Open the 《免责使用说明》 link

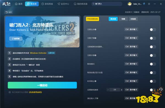pyautogui.click(x=35, y=92)
